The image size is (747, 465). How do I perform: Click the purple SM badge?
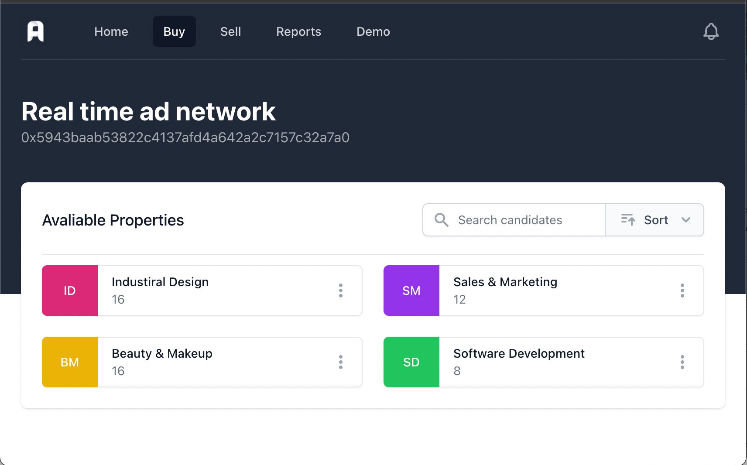click(411, 291)
